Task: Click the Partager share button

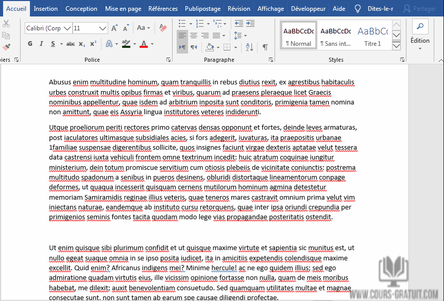Action: (x=420, y=9)
